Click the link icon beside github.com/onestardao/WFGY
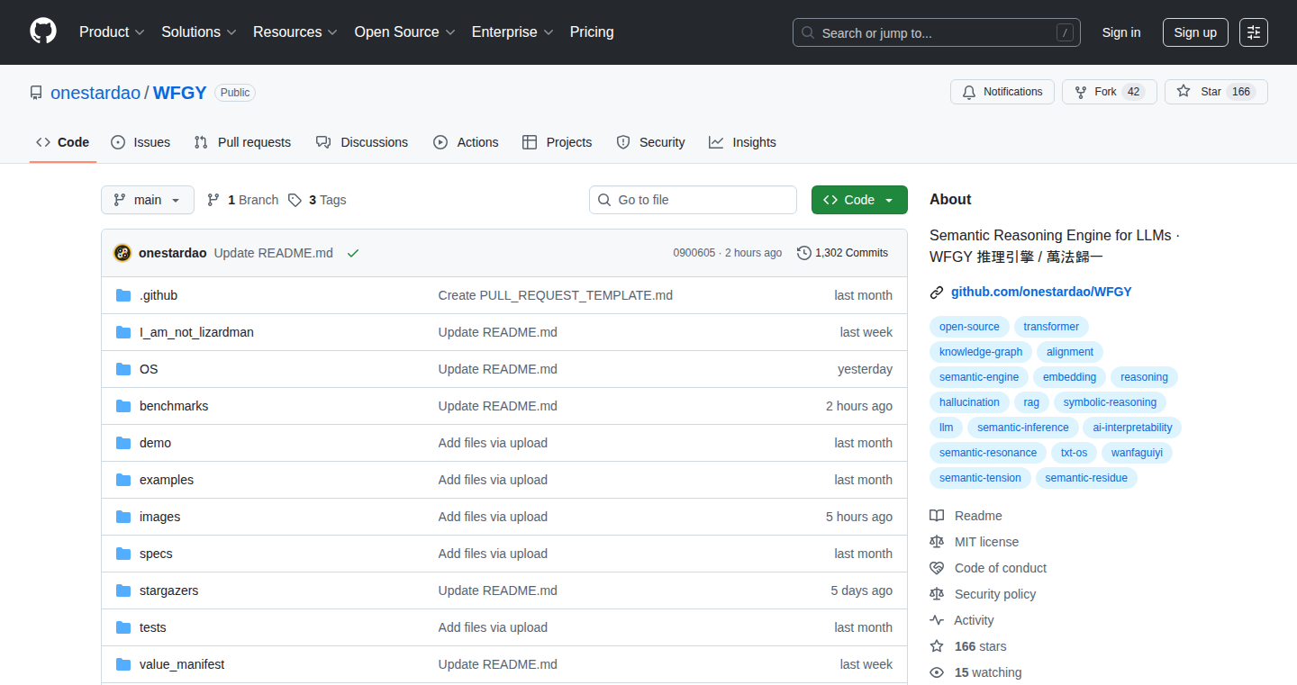This screenshot has width=1297, height=685. pyautogui.click(x=937, y=292)
